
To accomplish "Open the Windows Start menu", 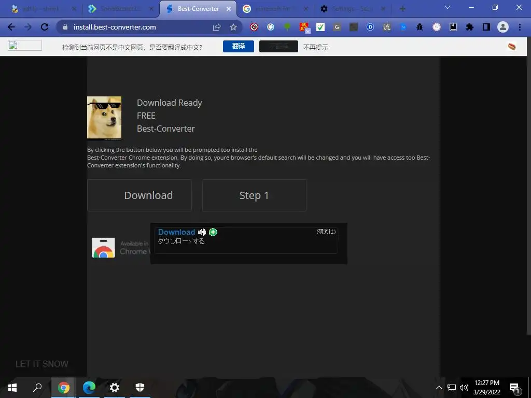I will pos(12,388).
